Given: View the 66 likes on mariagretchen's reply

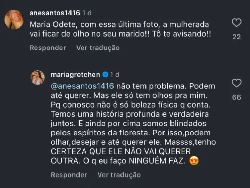Looking at the screenshot, I should (236, 97).
